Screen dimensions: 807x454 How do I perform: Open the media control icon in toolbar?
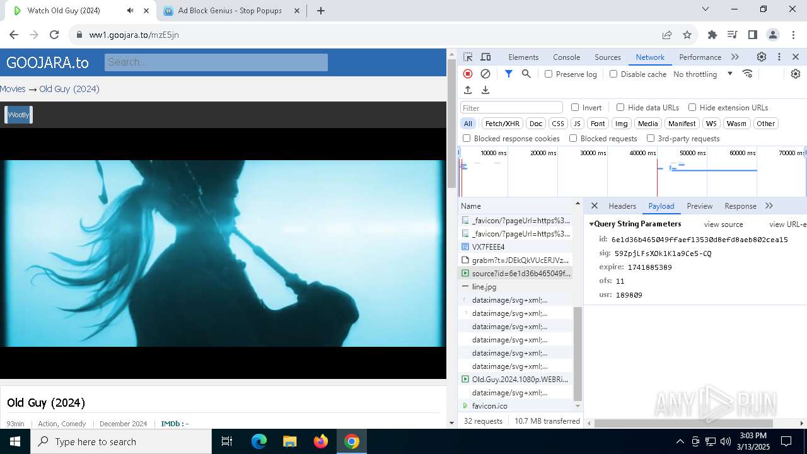[732, 35]
